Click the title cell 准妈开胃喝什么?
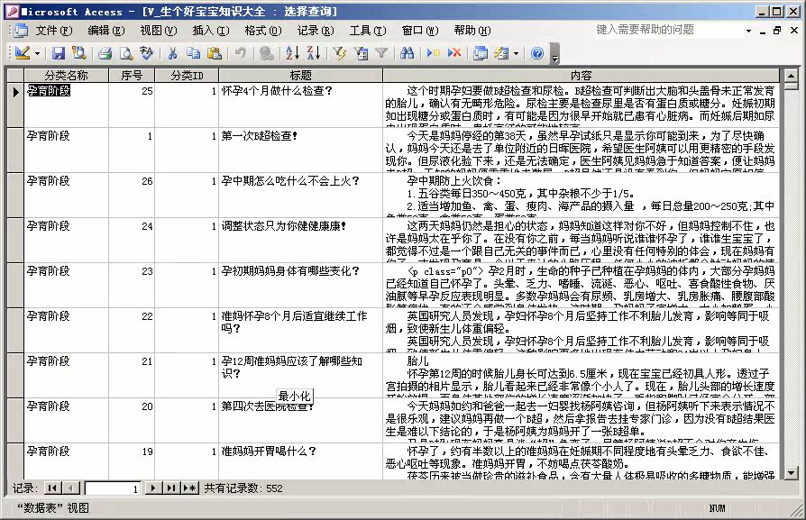806x520 pixels. click(x=301, y=461)
